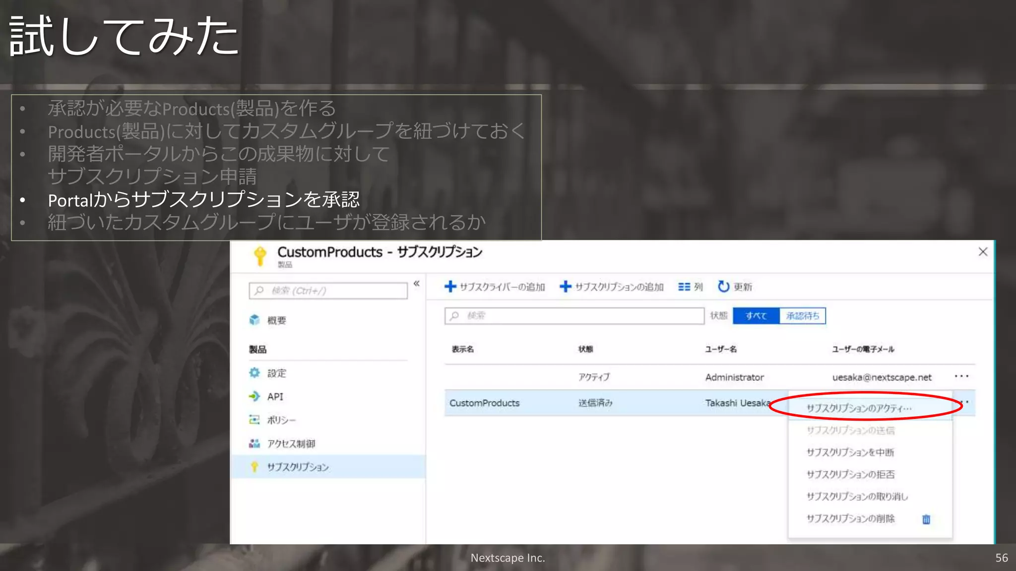Sort by ユーザー名 column header

click(721, 349)
